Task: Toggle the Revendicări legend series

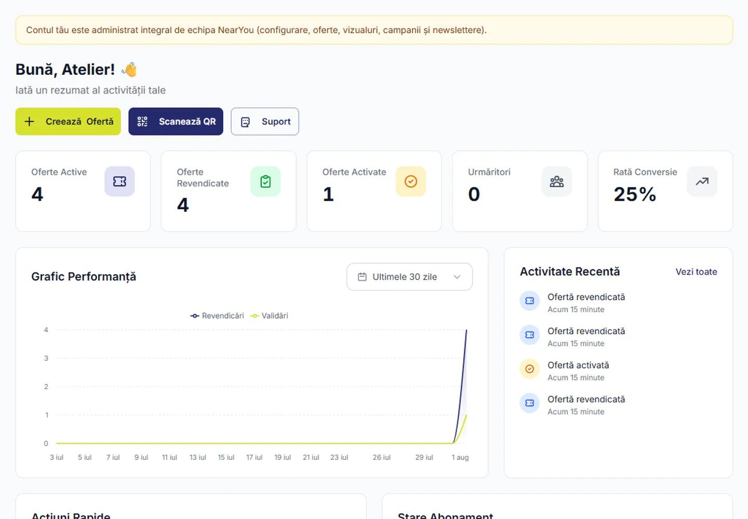Action: (217, 316)
